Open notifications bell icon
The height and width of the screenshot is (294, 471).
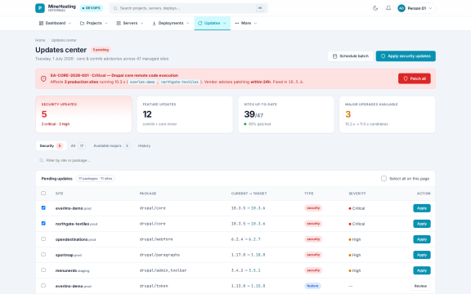point(388,8)
